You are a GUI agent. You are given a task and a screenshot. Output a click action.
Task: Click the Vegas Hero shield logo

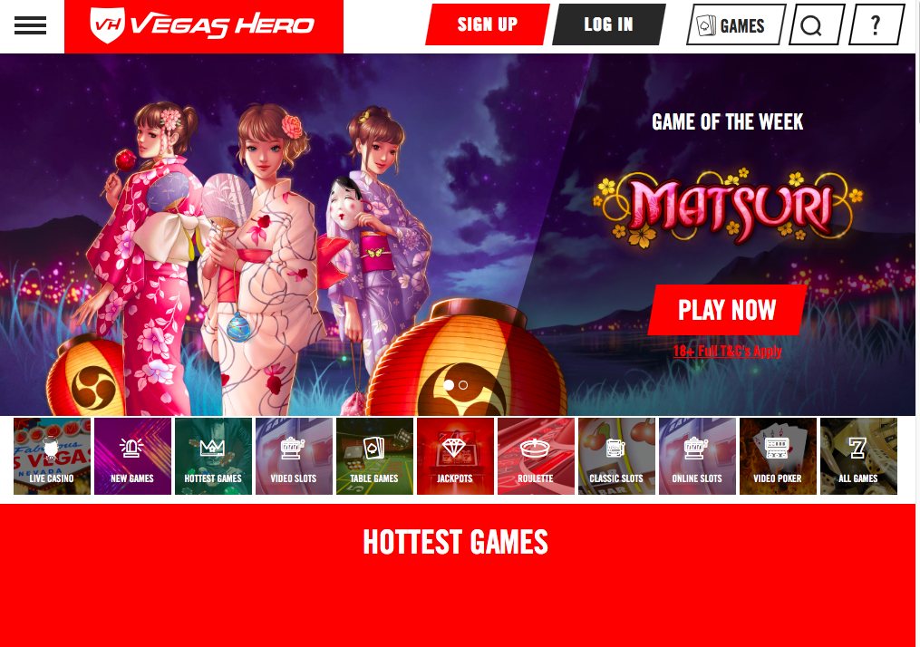[107, 25]
